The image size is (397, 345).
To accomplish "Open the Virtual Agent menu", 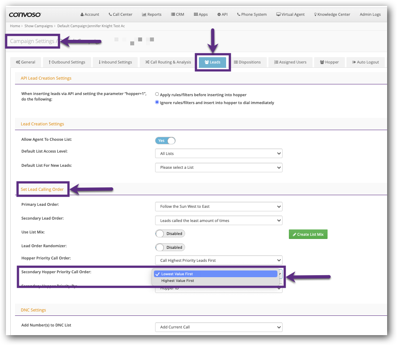I will (290, 15).
